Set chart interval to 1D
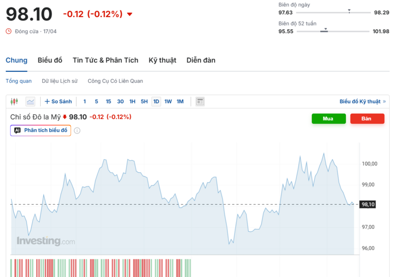Image resolution: width=393 pixels, height=277 pixels. pyautogui.click(x=156, y=101)
